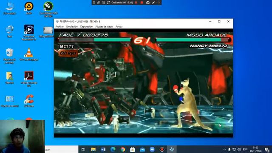Click the window-capture icon in recorder toolbar
This screenshot has height=153, width=272.
[x=99, y=3]
